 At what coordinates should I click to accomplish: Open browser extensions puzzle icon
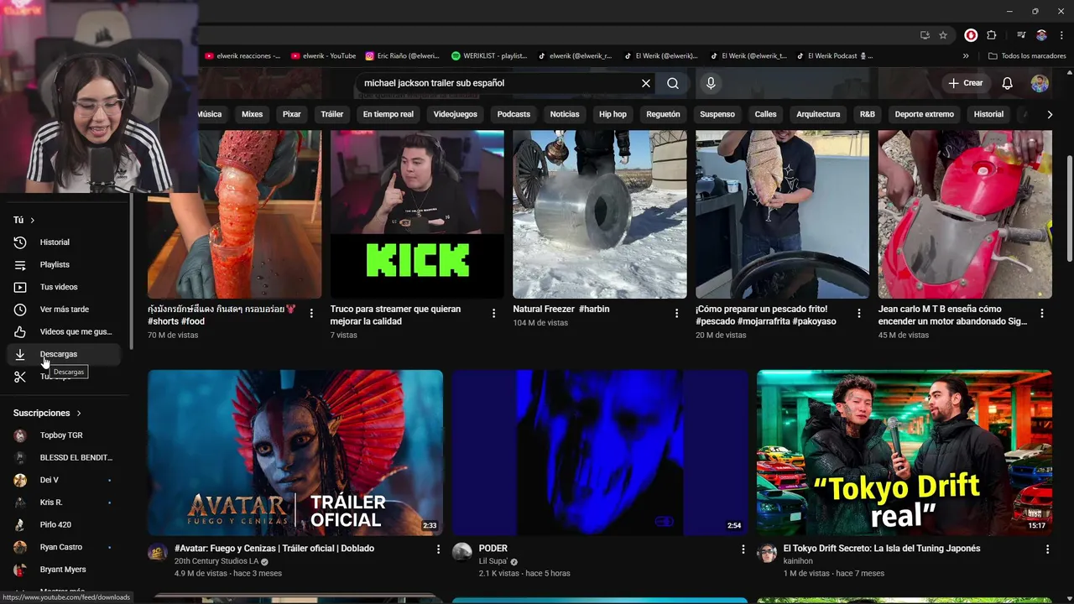[992, 35]
